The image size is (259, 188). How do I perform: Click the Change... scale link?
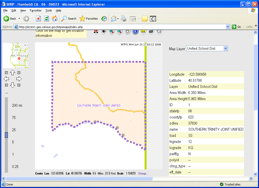tap(143, 173)
